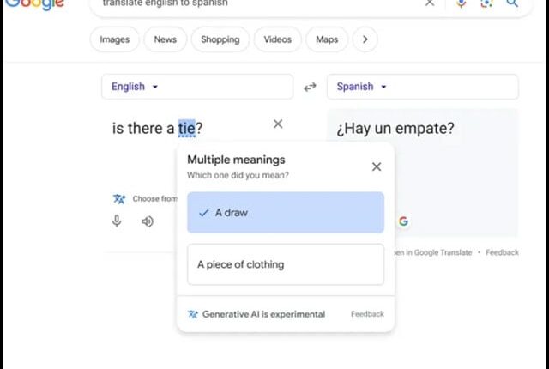Clear the English source text with the X

[278, 124]
